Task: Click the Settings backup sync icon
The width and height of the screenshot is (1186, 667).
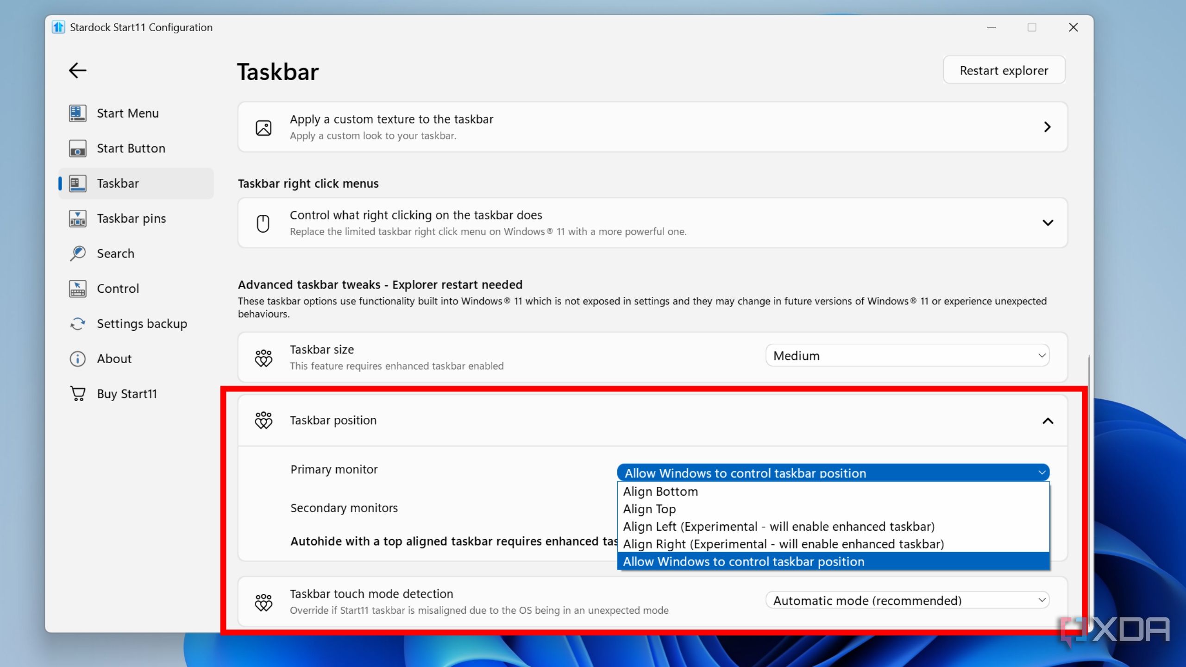Action: [x=77, y=324]
